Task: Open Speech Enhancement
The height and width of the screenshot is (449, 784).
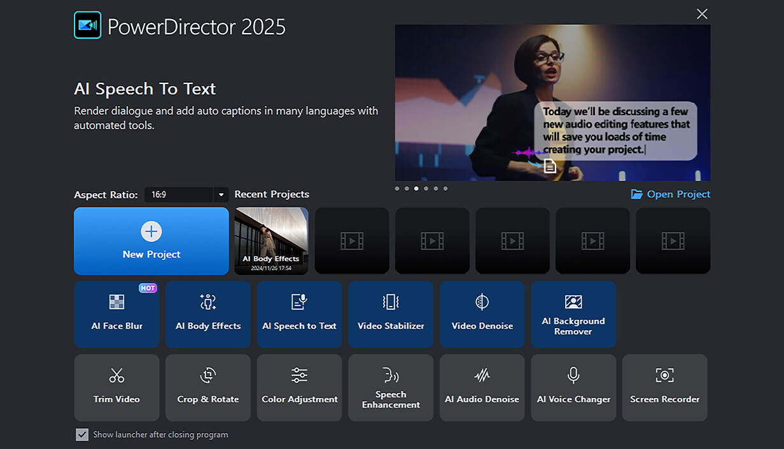Action: 391,387
